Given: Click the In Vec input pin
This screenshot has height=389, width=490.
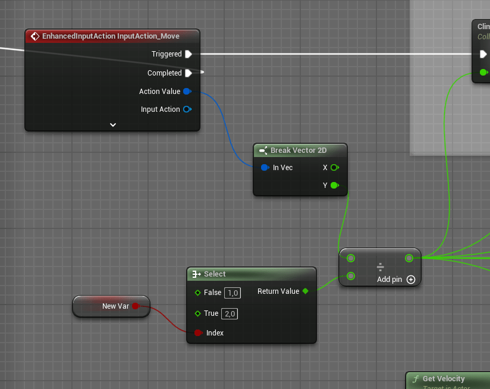Looking at the screenshot, I should (264, 168).
